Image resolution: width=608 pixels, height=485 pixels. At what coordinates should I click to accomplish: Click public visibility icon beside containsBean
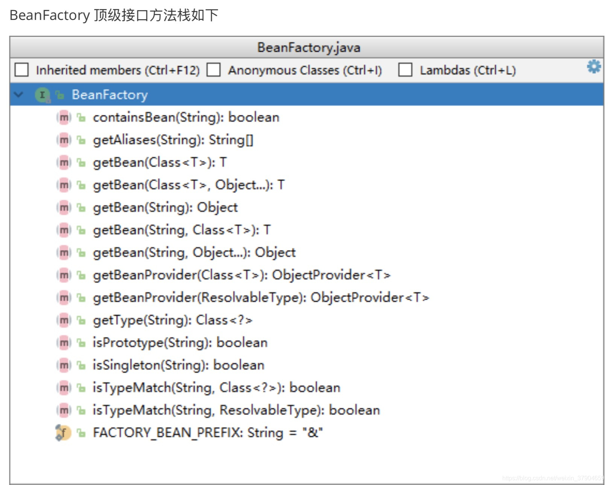(x=81, y=118)
